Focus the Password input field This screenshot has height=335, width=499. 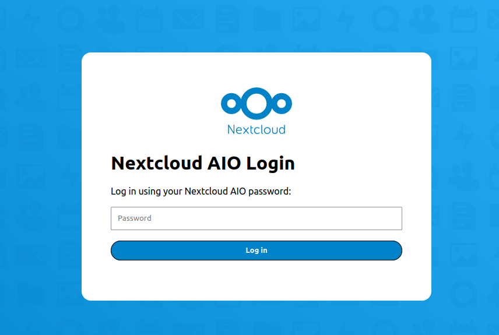[x=256, y=218]
